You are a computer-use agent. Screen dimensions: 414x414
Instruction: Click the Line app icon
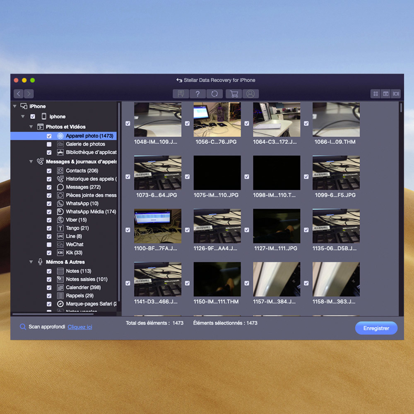pos(60,236)
